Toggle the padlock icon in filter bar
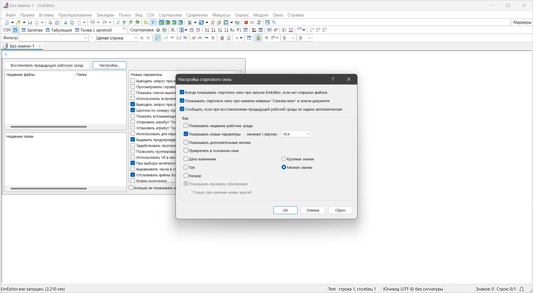The width and height of the screenshot is (533, 293). (258, 38)
